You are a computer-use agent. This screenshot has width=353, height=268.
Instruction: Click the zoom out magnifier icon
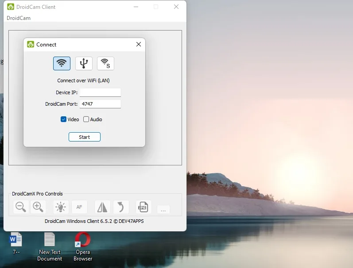click(21, 207)
